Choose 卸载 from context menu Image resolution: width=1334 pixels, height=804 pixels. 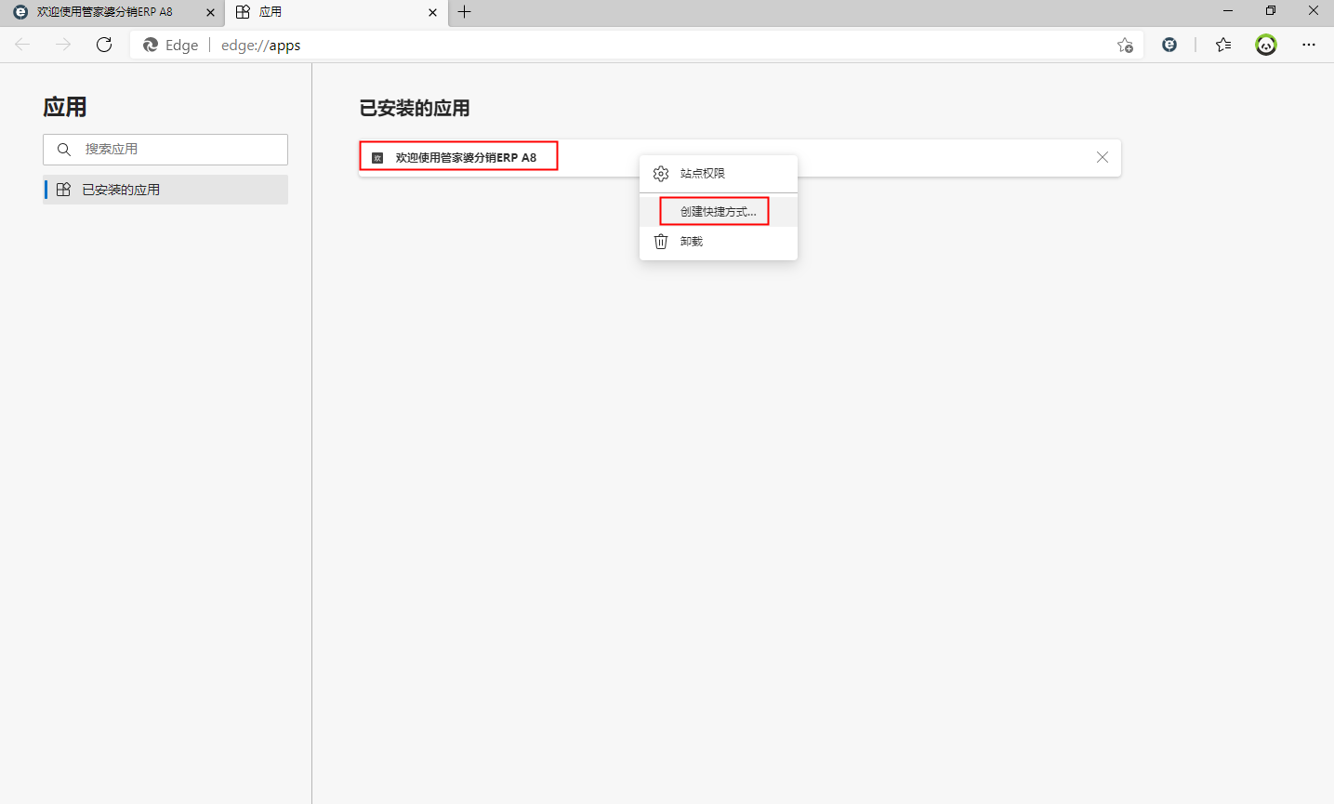[x=719, y=242]
